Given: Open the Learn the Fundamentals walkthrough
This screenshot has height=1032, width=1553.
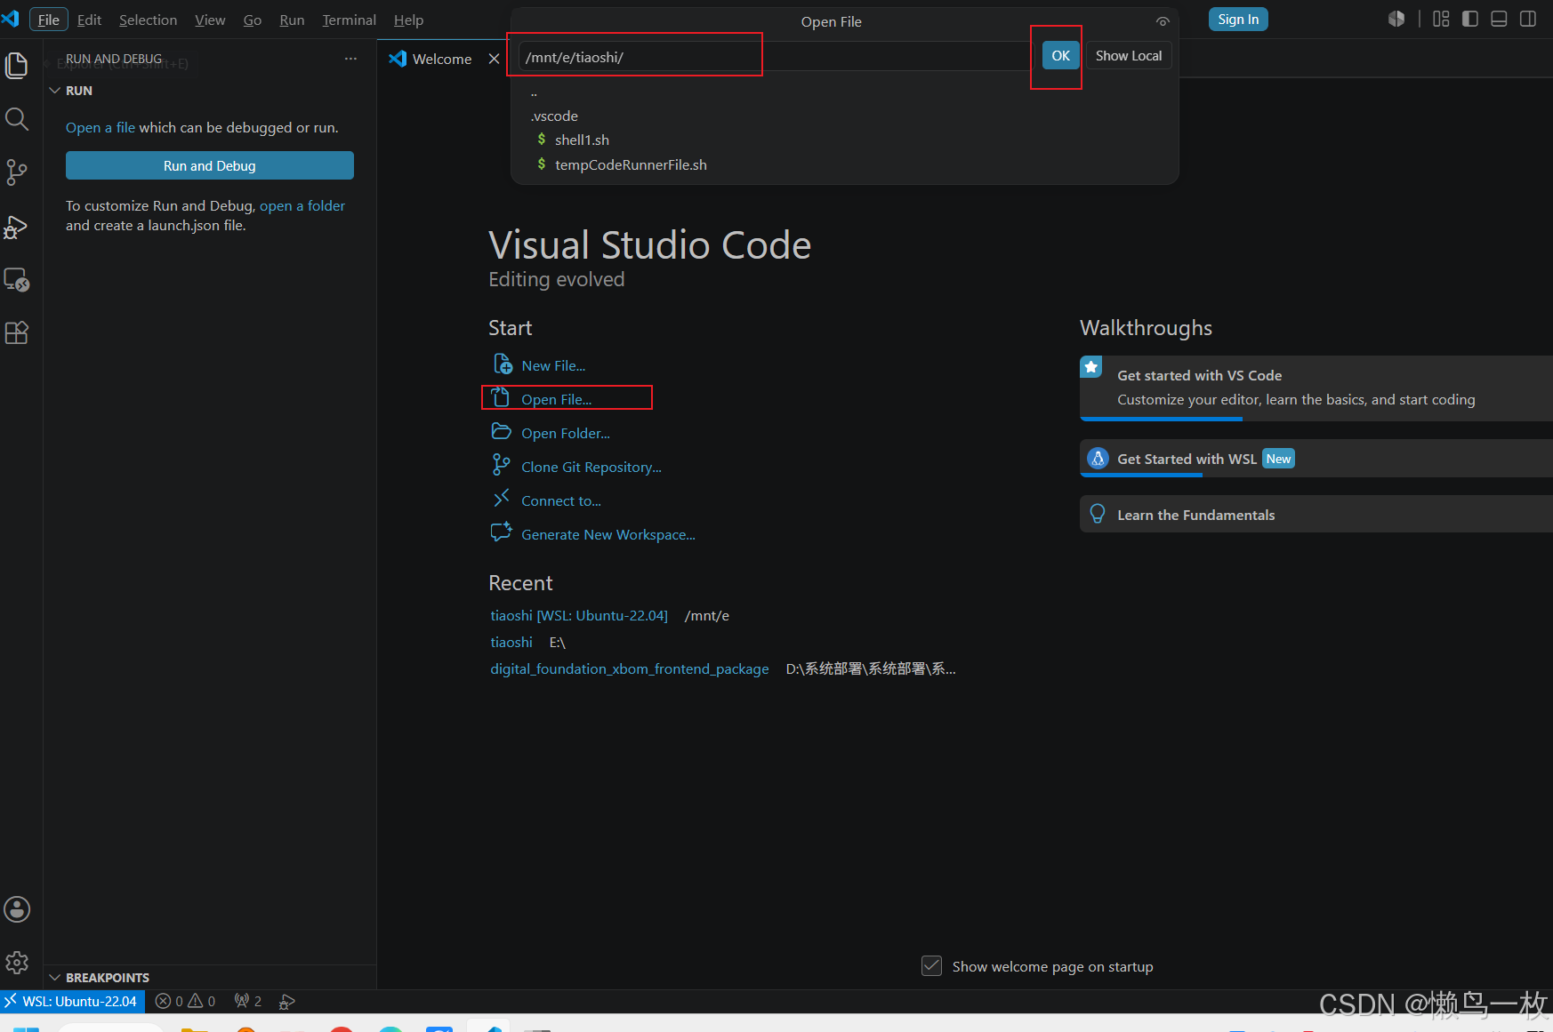Looking at the screenshot, I should [x=1316, y=515].
